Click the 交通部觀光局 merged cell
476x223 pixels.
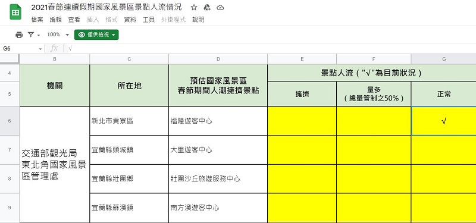55,165
